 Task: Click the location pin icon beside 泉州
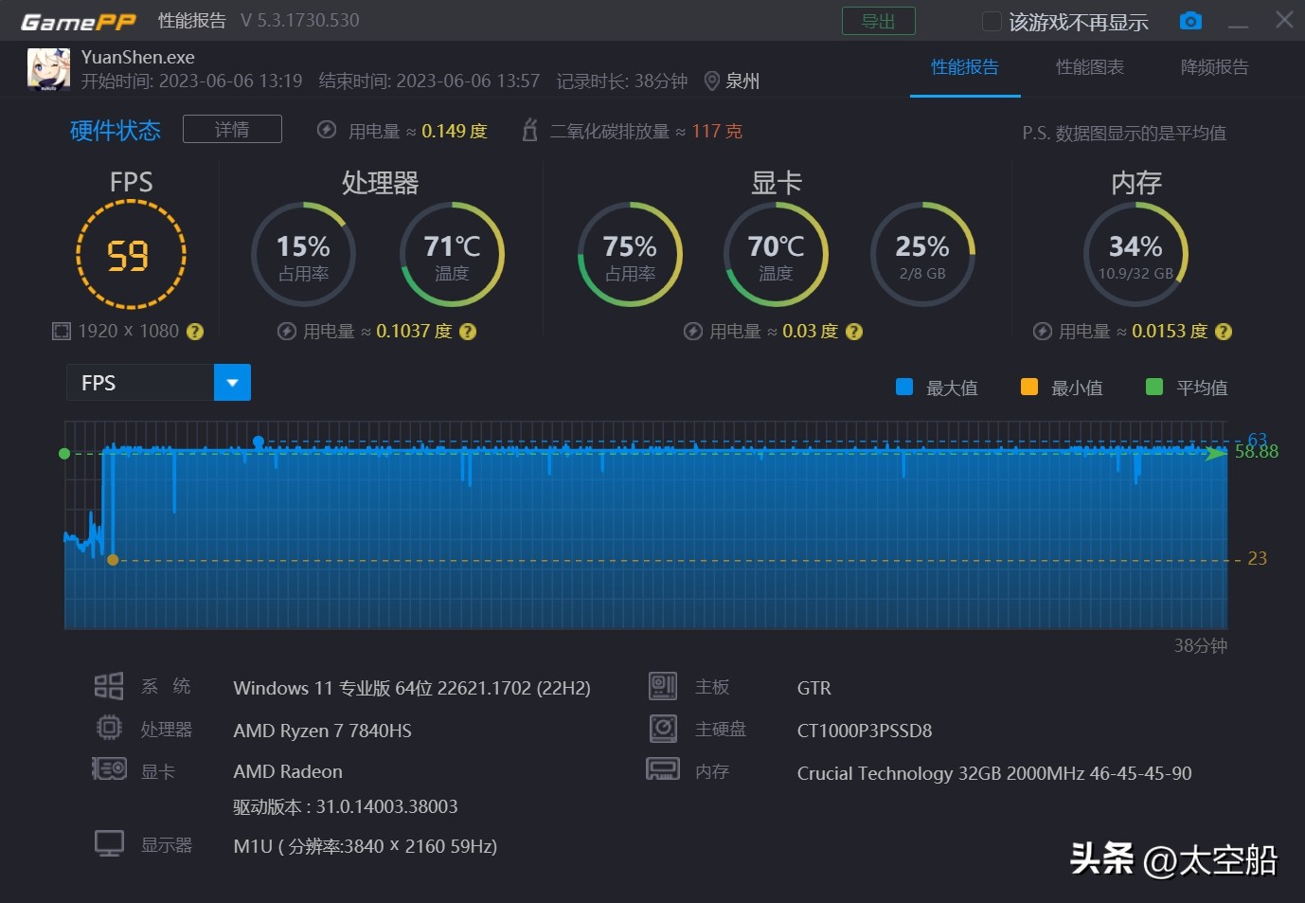712,81
